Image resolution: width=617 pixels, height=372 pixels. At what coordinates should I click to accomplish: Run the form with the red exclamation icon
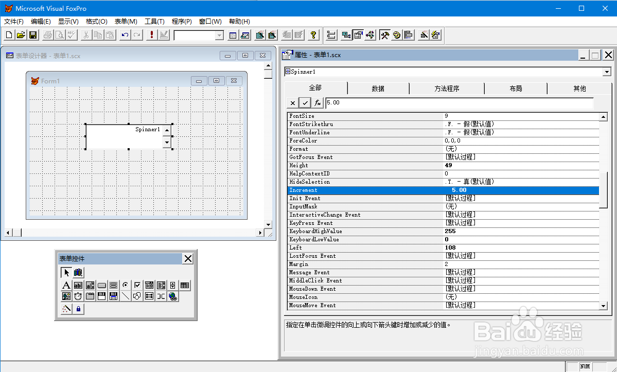pos(151,35)
